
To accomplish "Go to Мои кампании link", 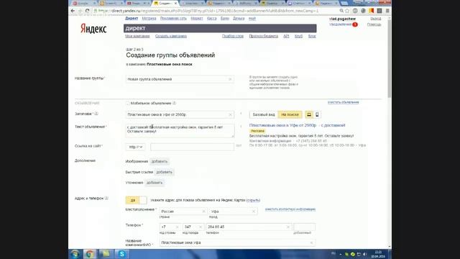I will [137, 36].
